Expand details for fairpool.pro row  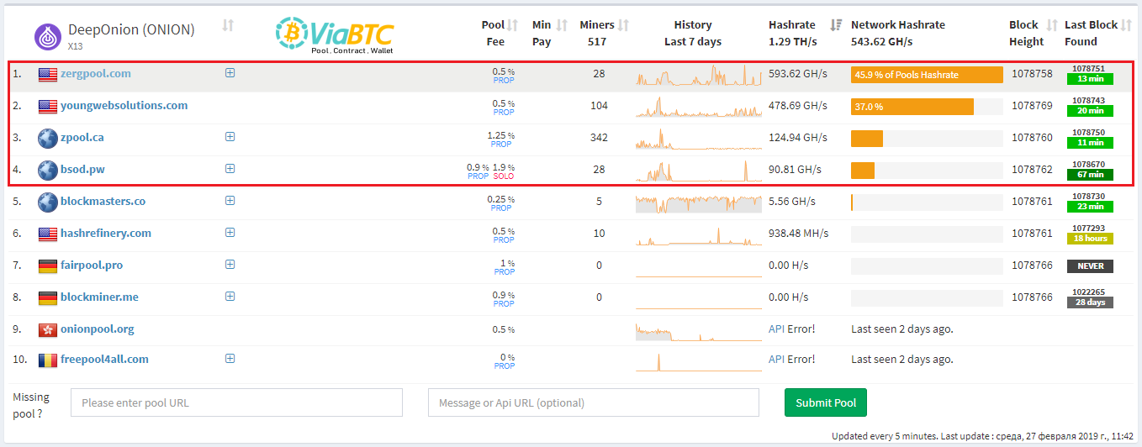(230, 264)
